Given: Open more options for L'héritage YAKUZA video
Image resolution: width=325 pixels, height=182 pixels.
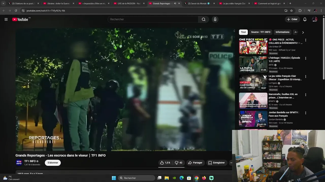Looking at the screenshot, I should 306,58.
